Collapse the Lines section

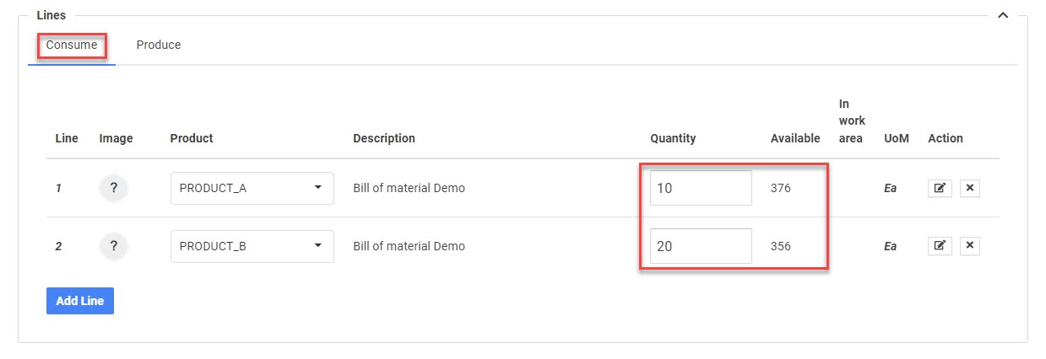pos(1003,15)
